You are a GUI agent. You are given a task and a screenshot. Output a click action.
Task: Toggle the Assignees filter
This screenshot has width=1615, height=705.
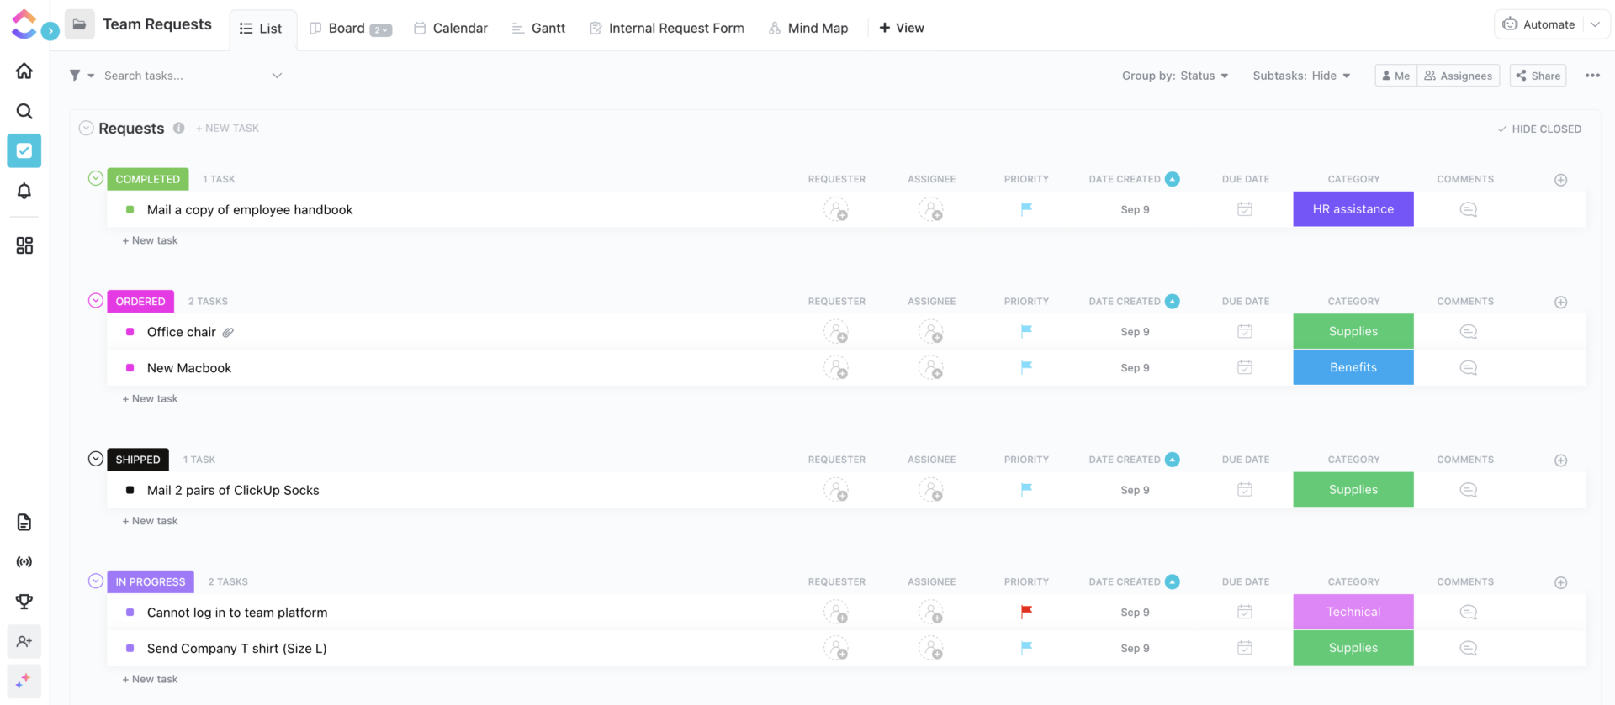click(1459, 76)
